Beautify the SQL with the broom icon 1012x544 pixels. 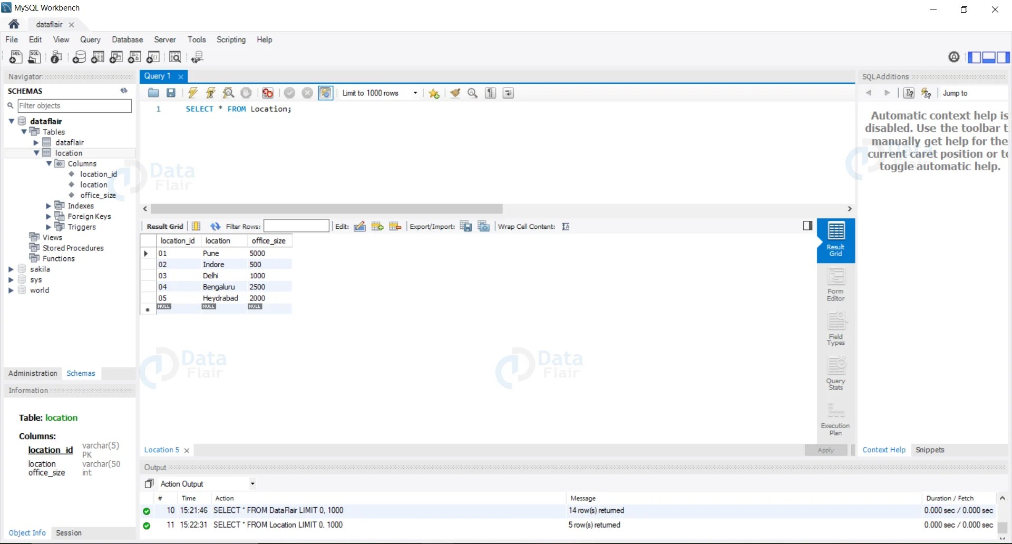[455, 93]
